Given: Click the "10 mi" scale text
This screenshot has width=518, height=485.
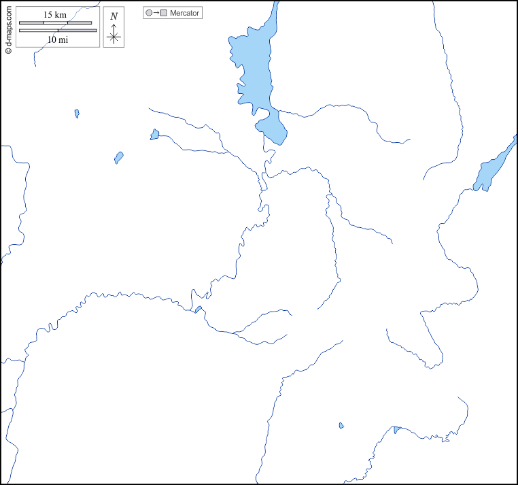Looking at the screenshot, I should click(x=57, y=40).
